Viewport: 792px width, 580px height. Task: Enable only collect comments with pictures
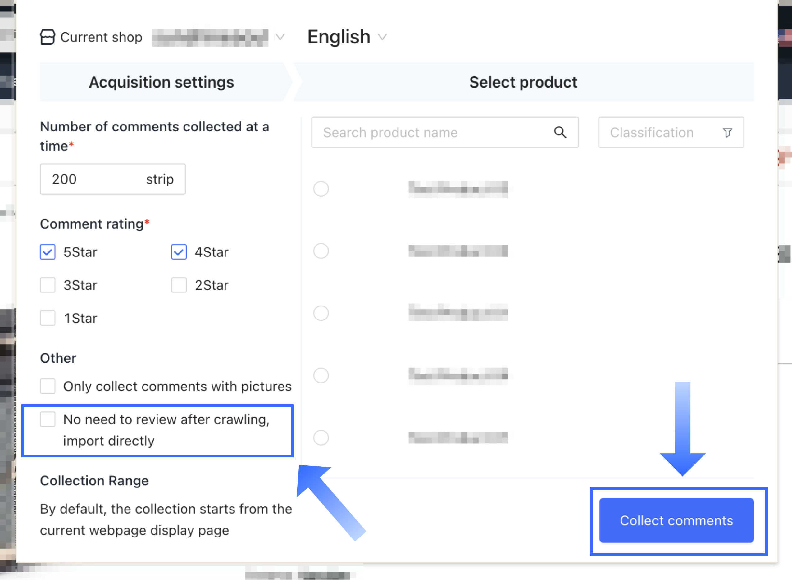click(48, 386)
